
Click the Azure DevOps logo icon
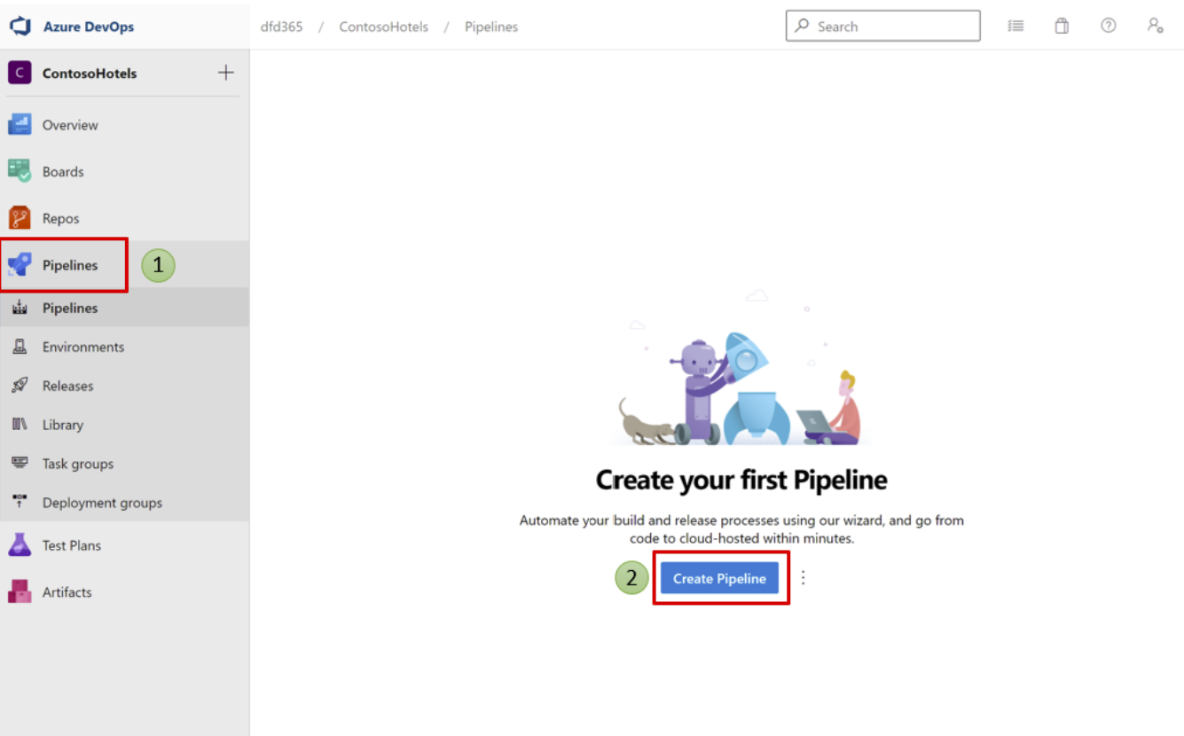coord(20,27)
